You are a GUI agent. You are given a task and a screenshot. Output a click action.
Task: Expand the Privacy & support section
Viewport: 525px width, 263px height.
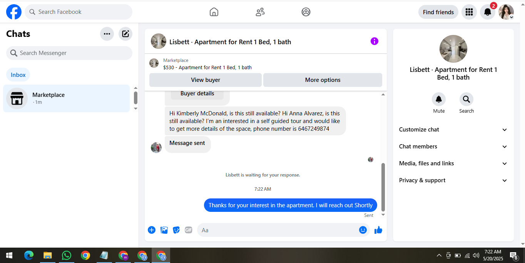(453, 180)
